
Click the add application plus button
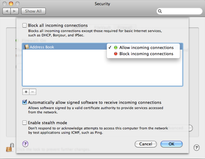point(26,92)
